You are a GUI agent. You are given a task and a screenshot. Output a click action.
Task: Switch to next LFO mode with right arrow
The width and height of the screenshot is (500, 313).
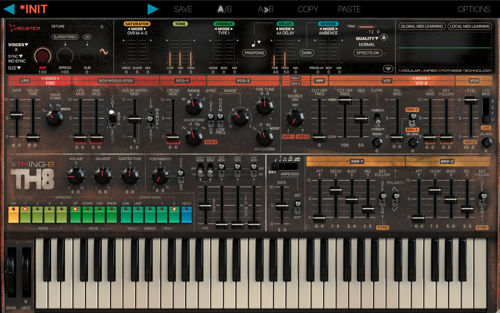[x=58, y=78]
